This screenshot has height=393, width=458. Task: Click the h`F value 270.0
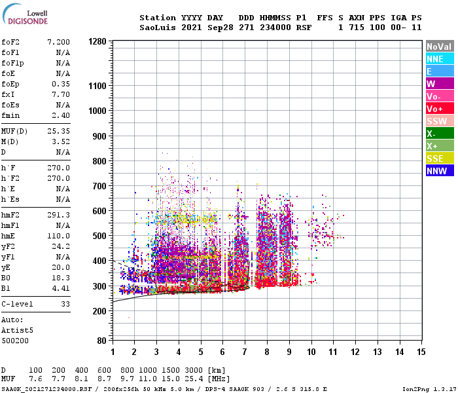click(x=59, y=168)
